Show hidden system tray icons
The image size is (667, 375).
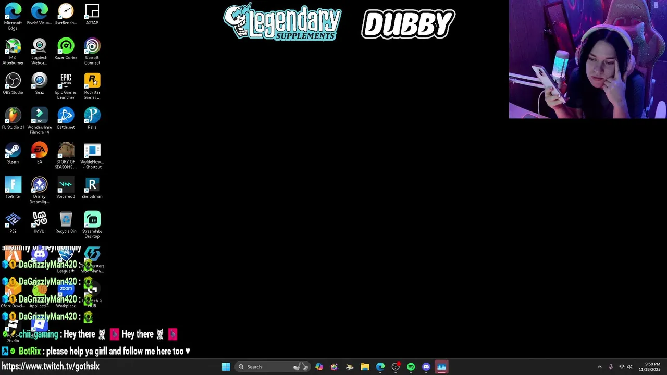599,367
